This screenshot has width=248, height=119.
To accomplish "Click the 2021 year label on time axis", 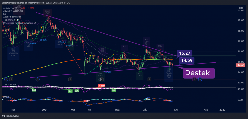I will click(45, 109).
